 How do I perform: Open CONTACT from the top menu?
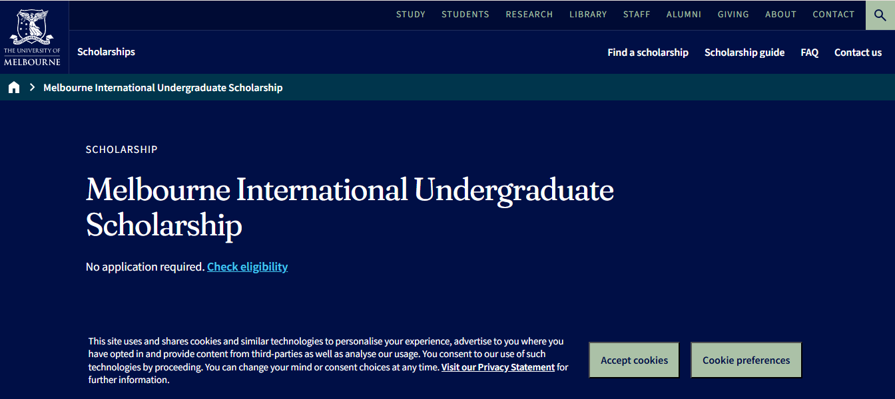pyautogui.click(x=833, y=14)
